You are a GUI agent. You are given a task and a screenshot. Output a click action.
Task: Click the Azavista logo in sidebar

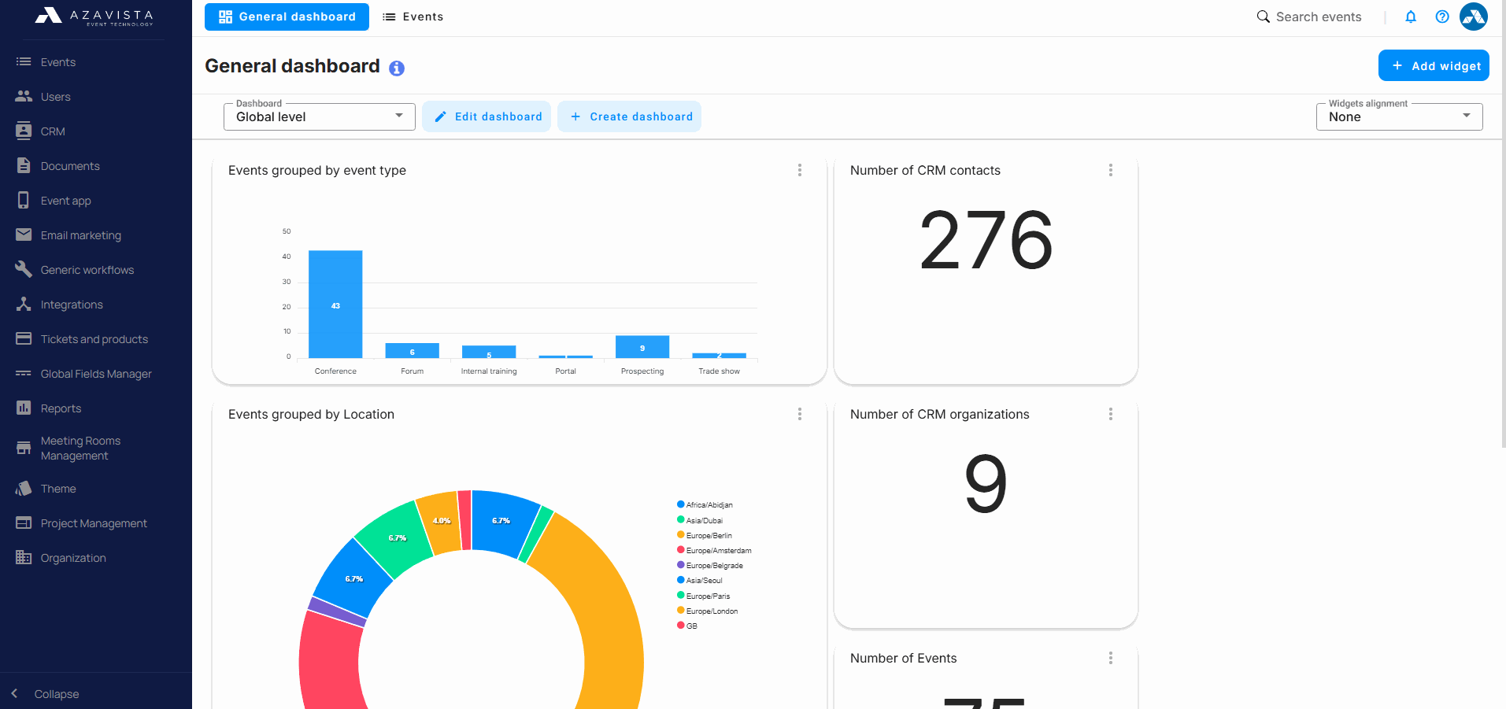coord(94,16)
